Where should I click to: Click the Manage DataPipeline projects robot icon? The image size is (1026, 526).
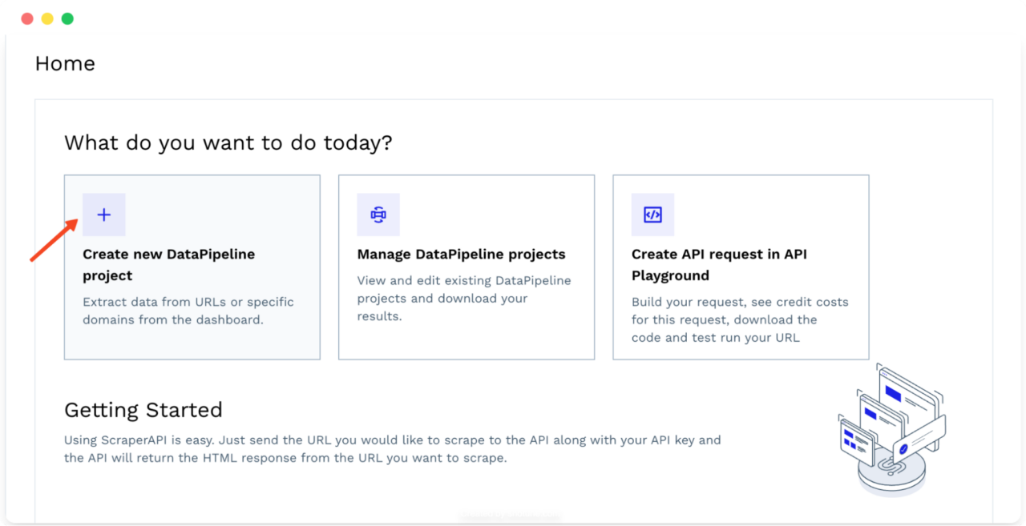pos(378,215)
